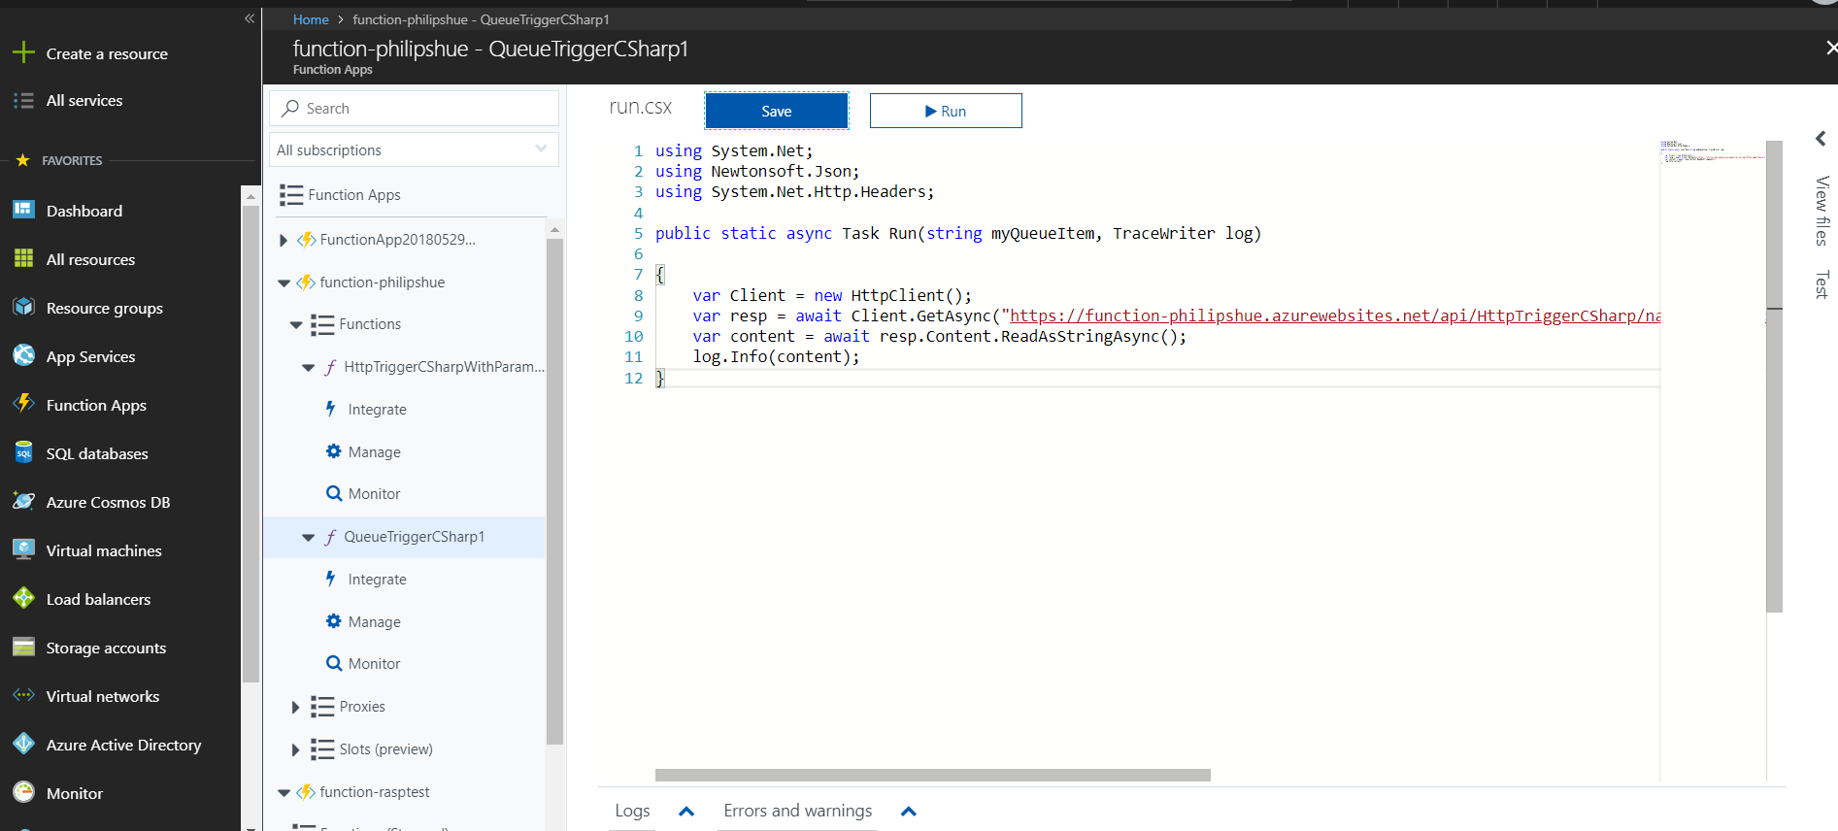Select HttpTriggerCSharpWithParam function name

click(445, 367)
